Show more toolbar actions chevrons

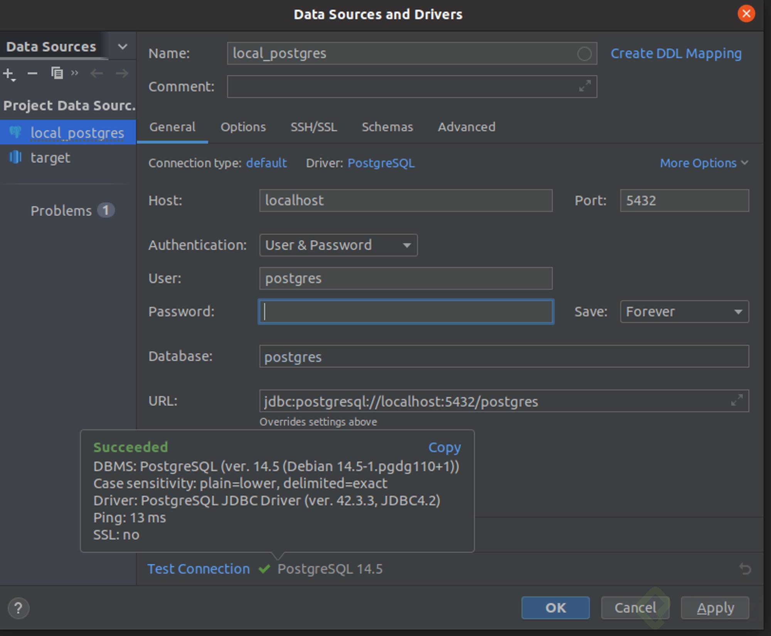click(75, 73)
